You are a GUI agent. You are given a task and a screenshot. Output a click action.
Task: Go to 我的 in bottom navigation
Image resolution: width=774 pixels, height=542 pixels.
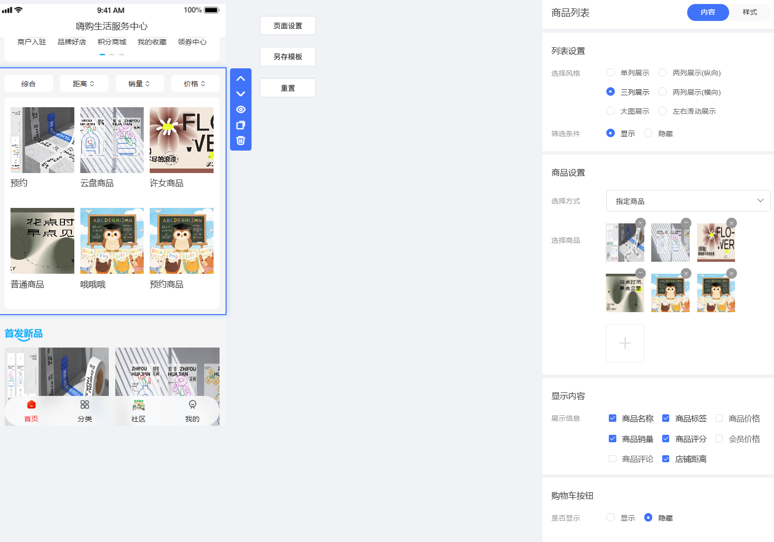coord(192,410)
